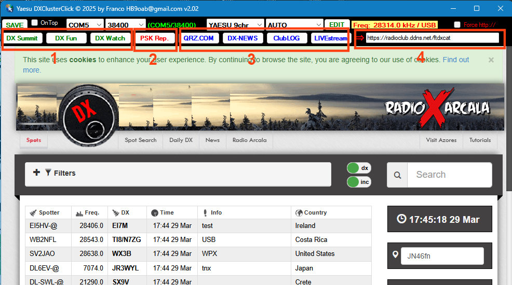Toggle the dx switch off
Viewport: 512px width, 285px height.
click(x=359, y=168)
